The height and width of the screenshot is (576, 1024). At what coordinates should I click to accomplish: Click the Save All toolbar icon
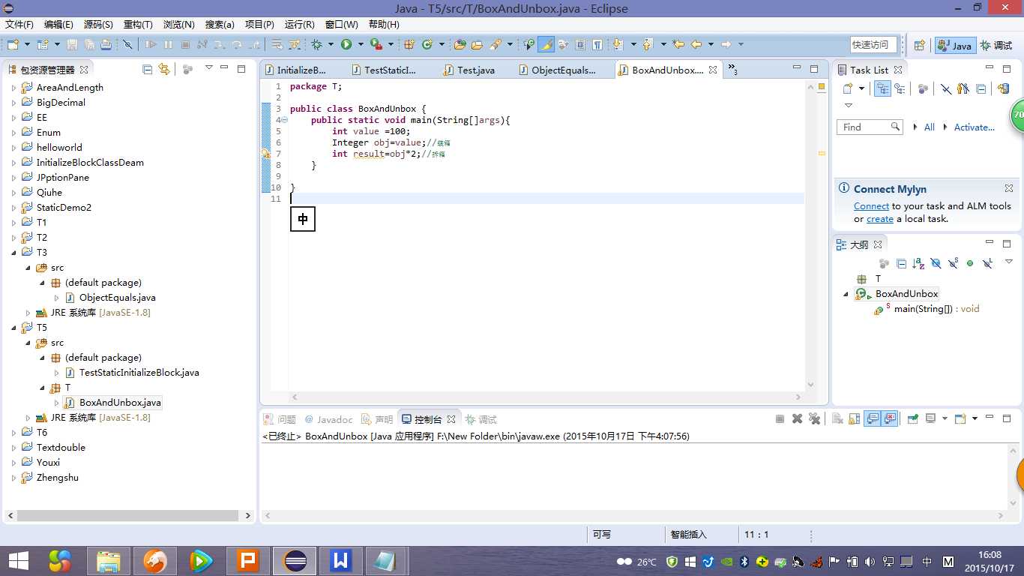click(x=88, y=44)
